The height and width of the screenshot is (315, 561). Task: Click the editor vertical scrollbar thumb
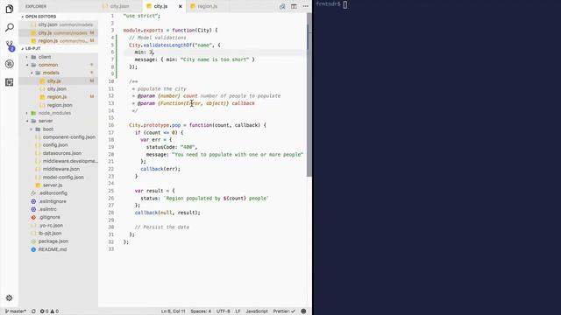309,94
